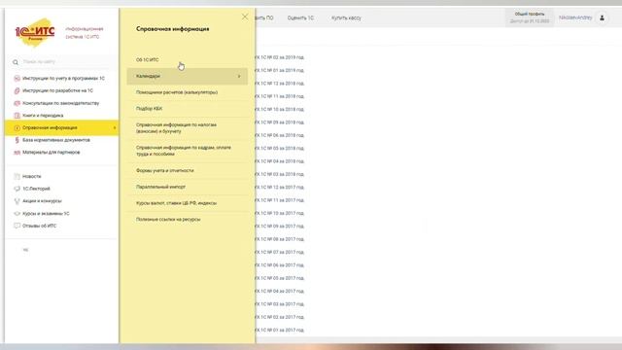Click Купить кассу in top bar
The image size is (622, 350).
[346, 17]
